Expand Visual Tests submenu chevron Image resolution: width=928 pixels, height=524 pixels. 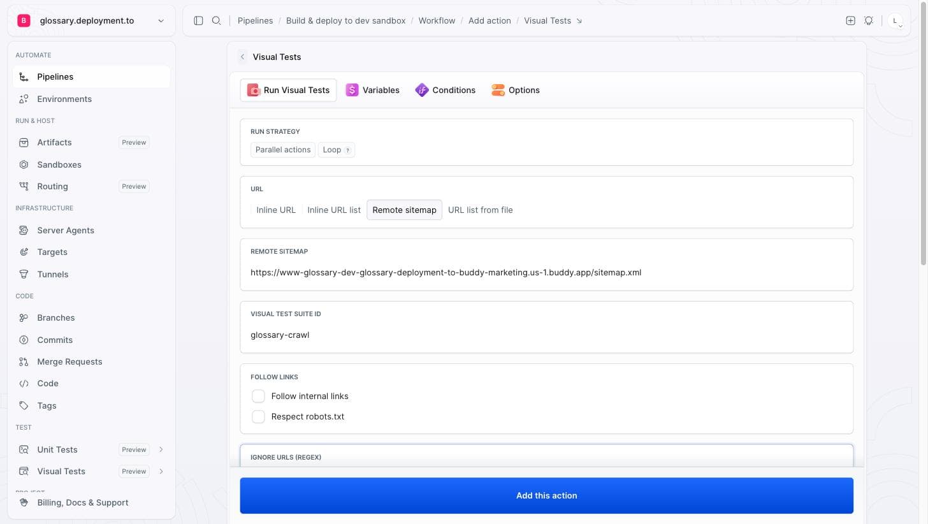click(x=161, y=471)
